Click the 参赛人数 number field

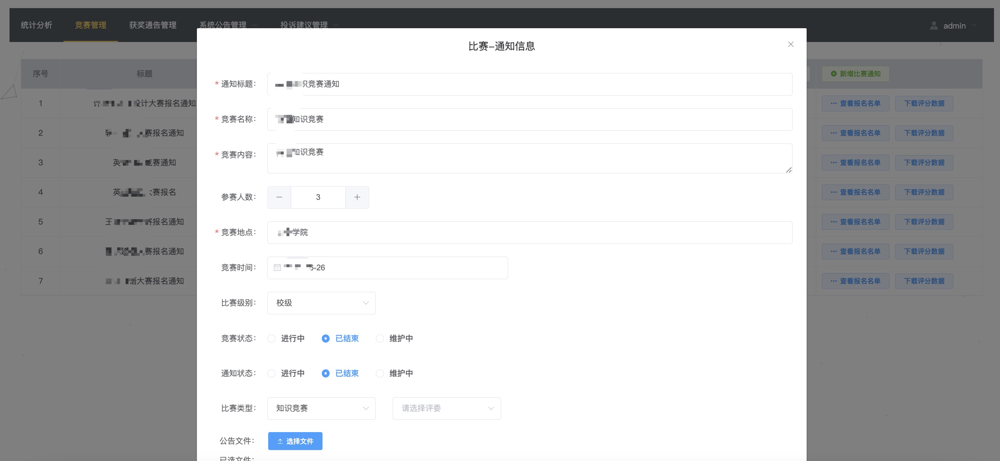[x=318, y=197]
